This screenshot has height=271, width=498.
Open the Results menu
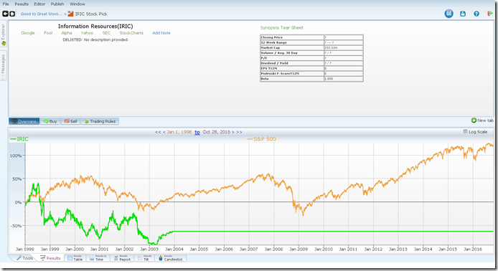click(22, 4)
